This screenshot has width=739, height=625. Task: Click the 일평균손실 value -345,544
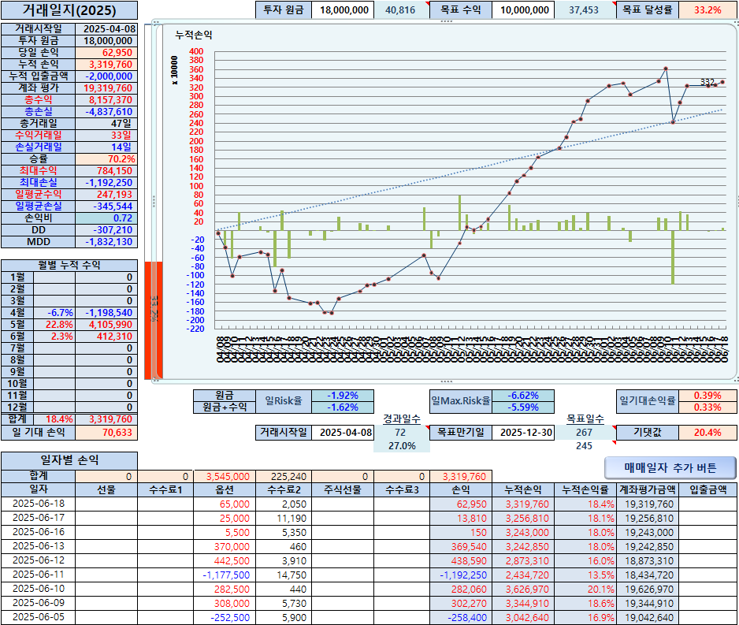click(x=106, y=206)
